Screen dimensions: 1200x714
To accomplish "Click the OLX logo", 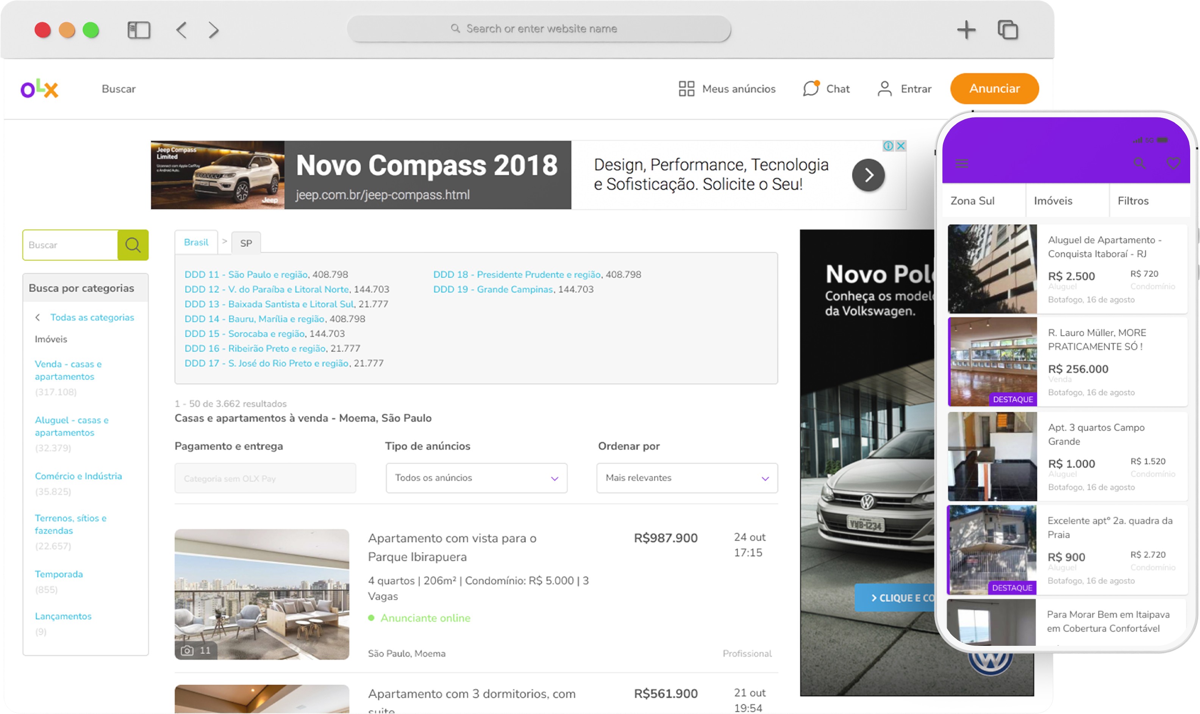I will 39,89.
